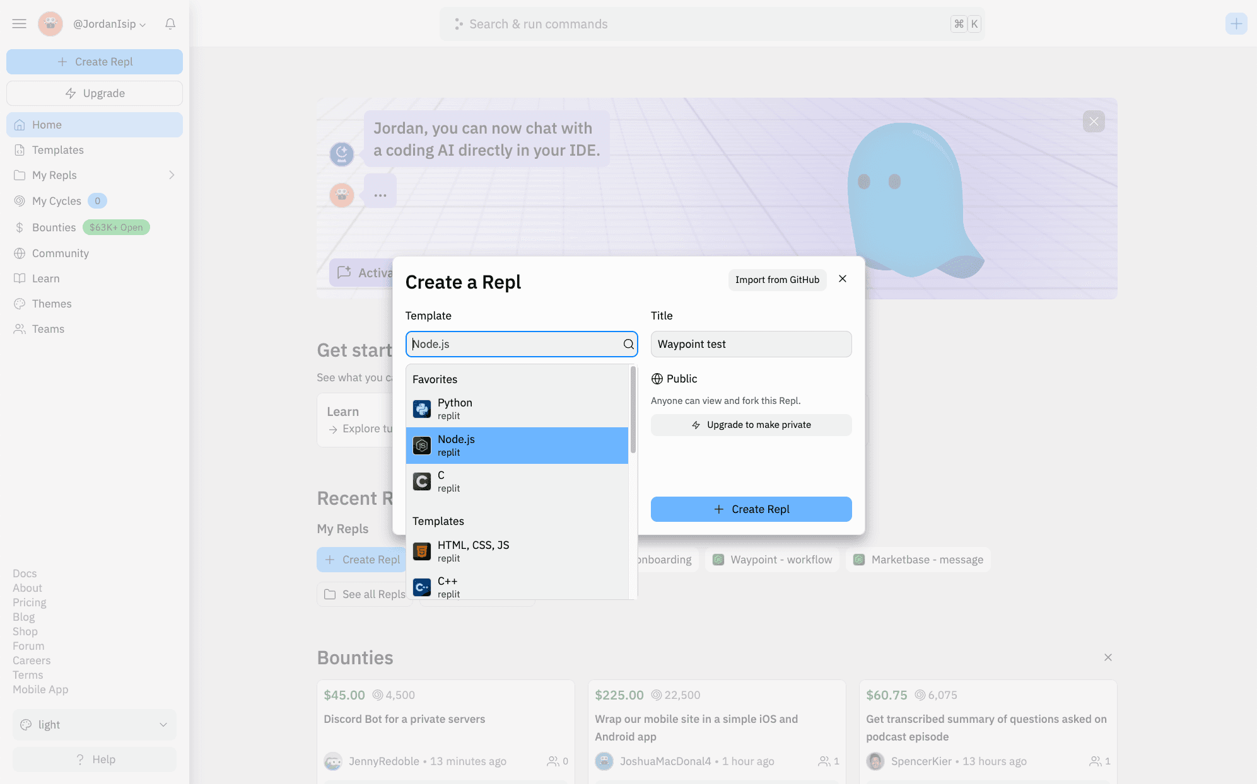The height and width of the screenshot is (784, 1257).
Task: Choose the C language template icon
Action: coord(422,481)
